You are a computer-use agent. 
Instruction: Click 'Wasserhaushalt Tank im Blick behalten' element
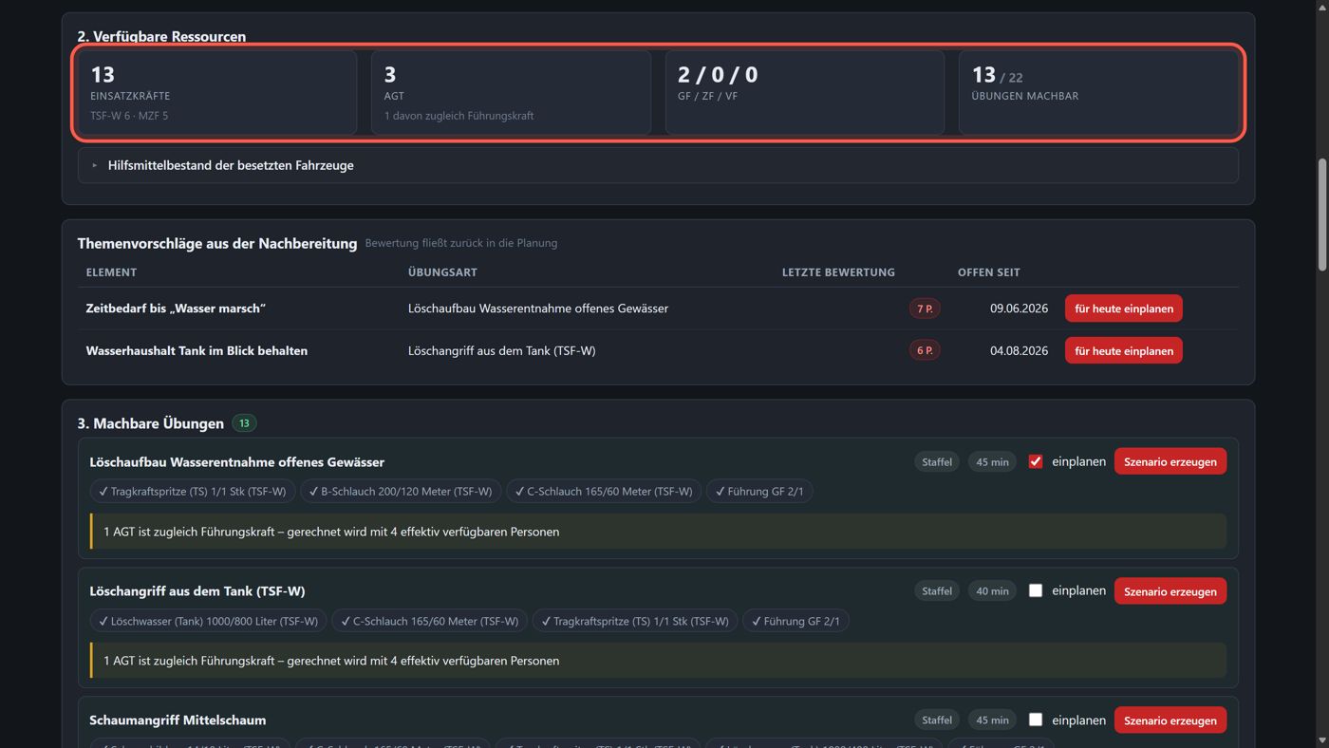click(x=197, y=350)
